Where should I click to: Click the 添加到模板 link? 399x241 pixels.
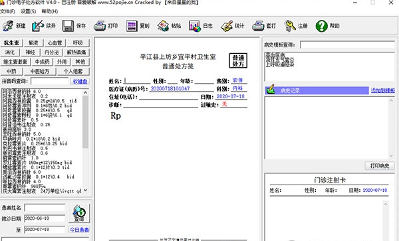click(383, 90)
